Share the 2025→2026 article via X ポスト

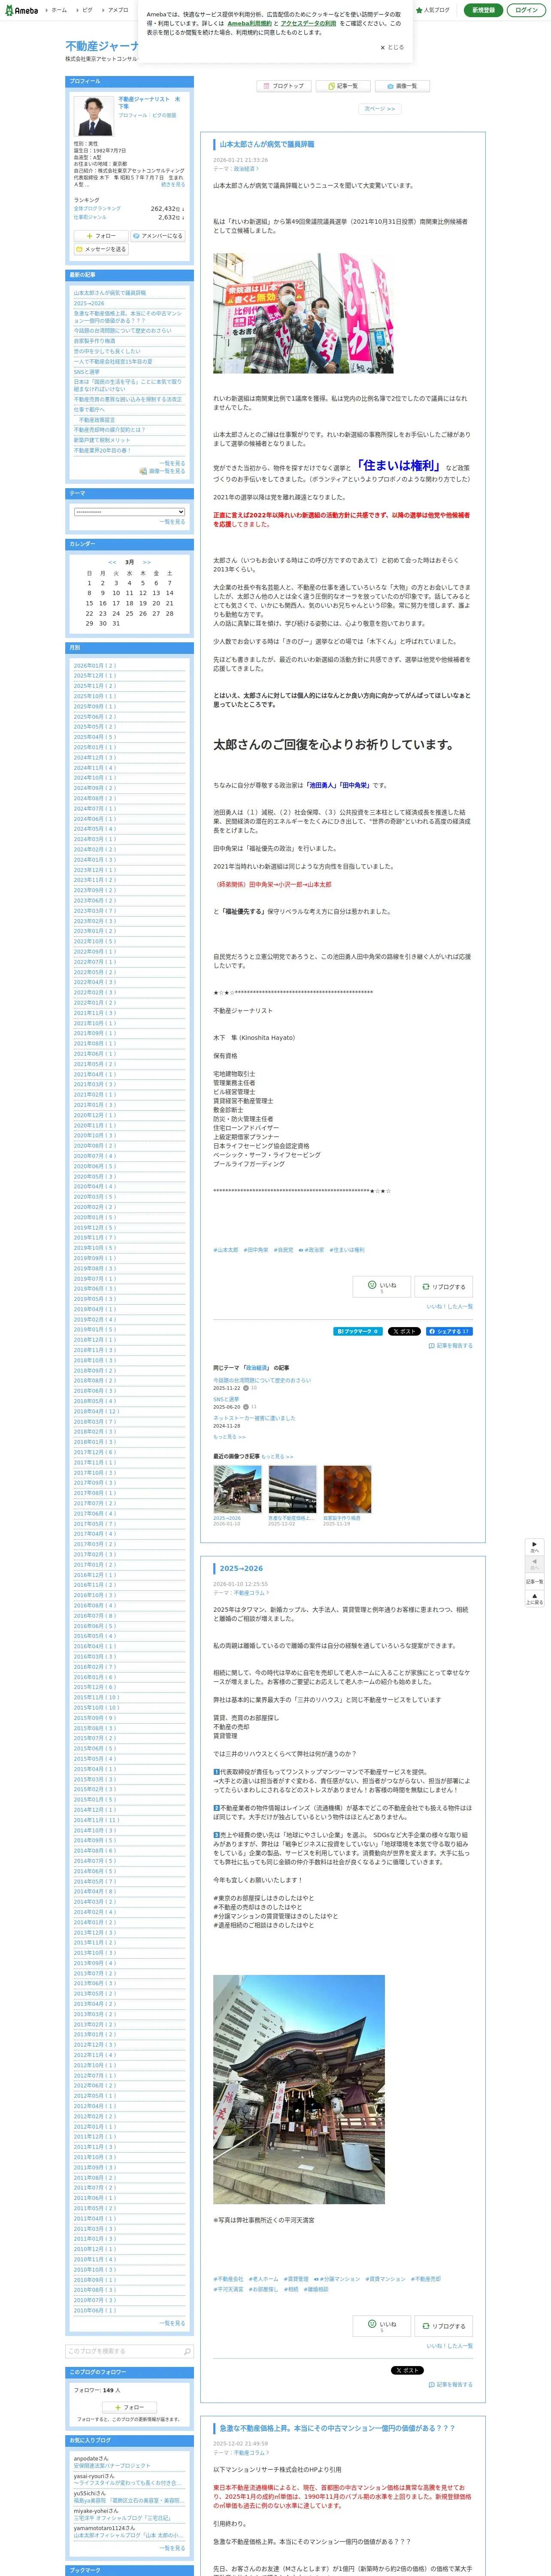(407, 2370)
